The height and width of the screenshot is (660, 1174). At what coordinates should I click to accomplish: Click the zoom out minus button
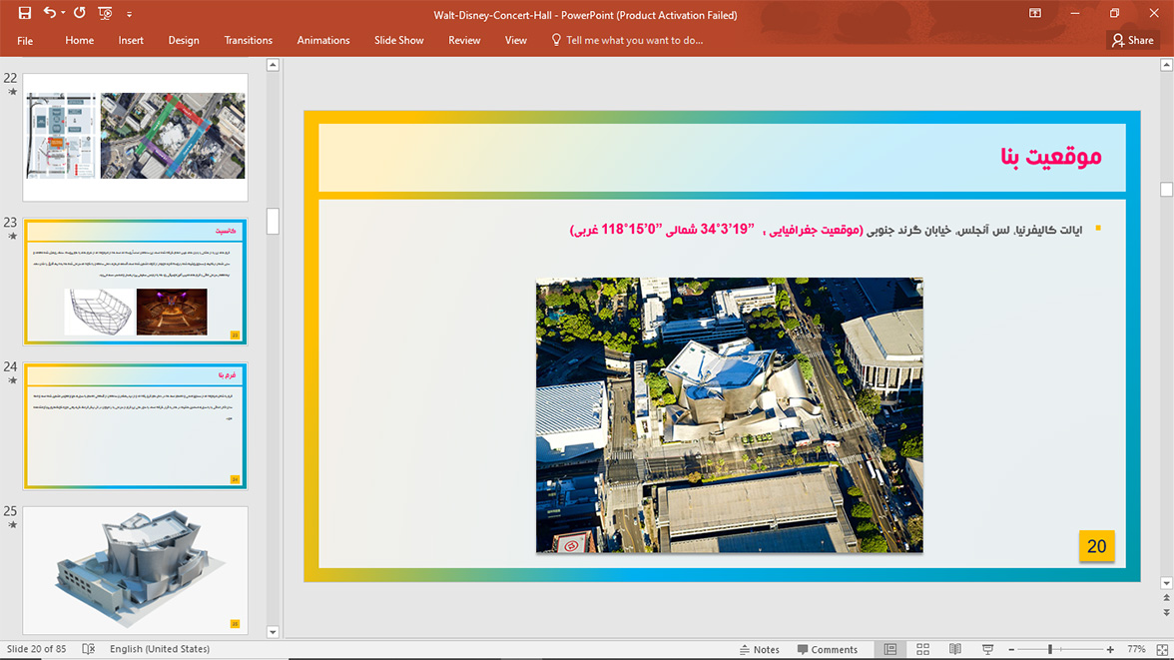coord(1011,649)
